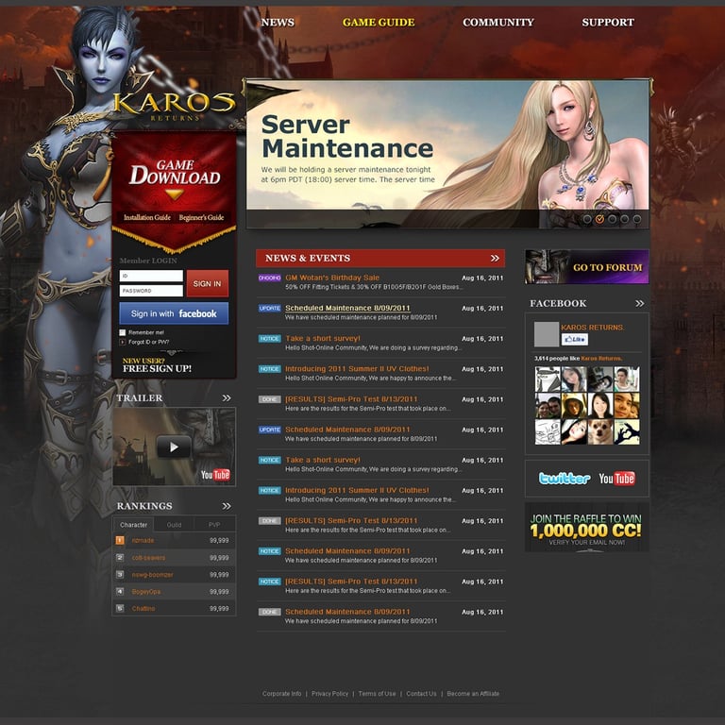Select the third banner slide dot
Image resolution: width=725 pixels, height=725 pixels.
click(612, 219)
